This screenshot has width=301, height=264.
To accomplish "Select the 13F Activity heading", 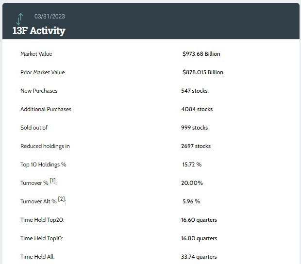I will coord(39,31).
